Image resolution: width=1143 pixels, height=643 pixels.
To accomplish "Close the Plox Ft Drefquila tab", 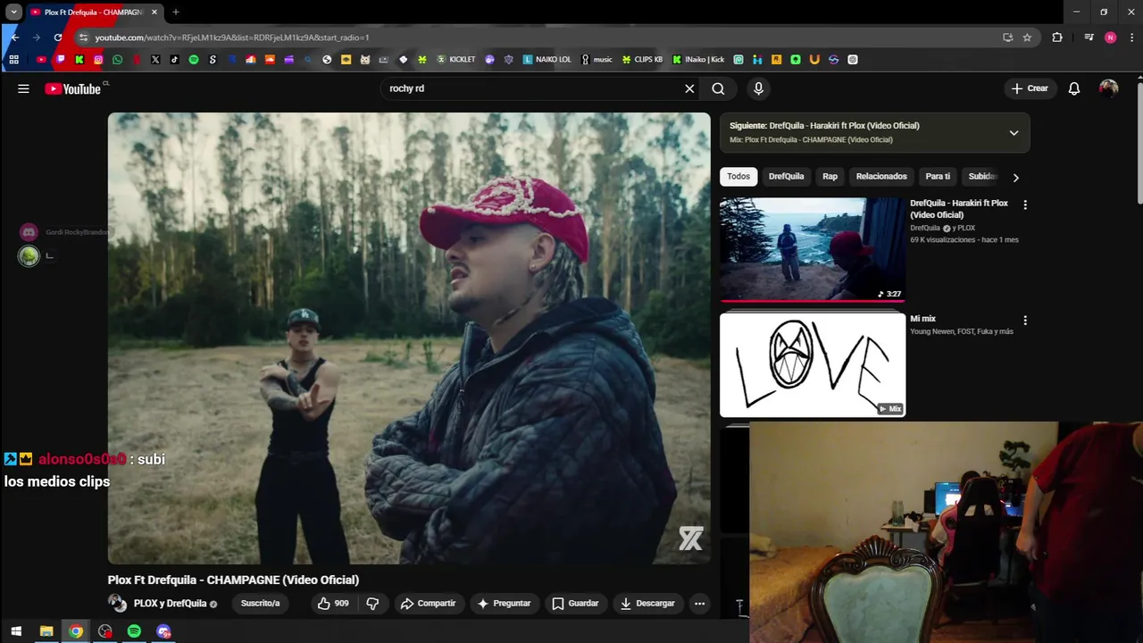I will pyautogui.click(x=154, y=12).
